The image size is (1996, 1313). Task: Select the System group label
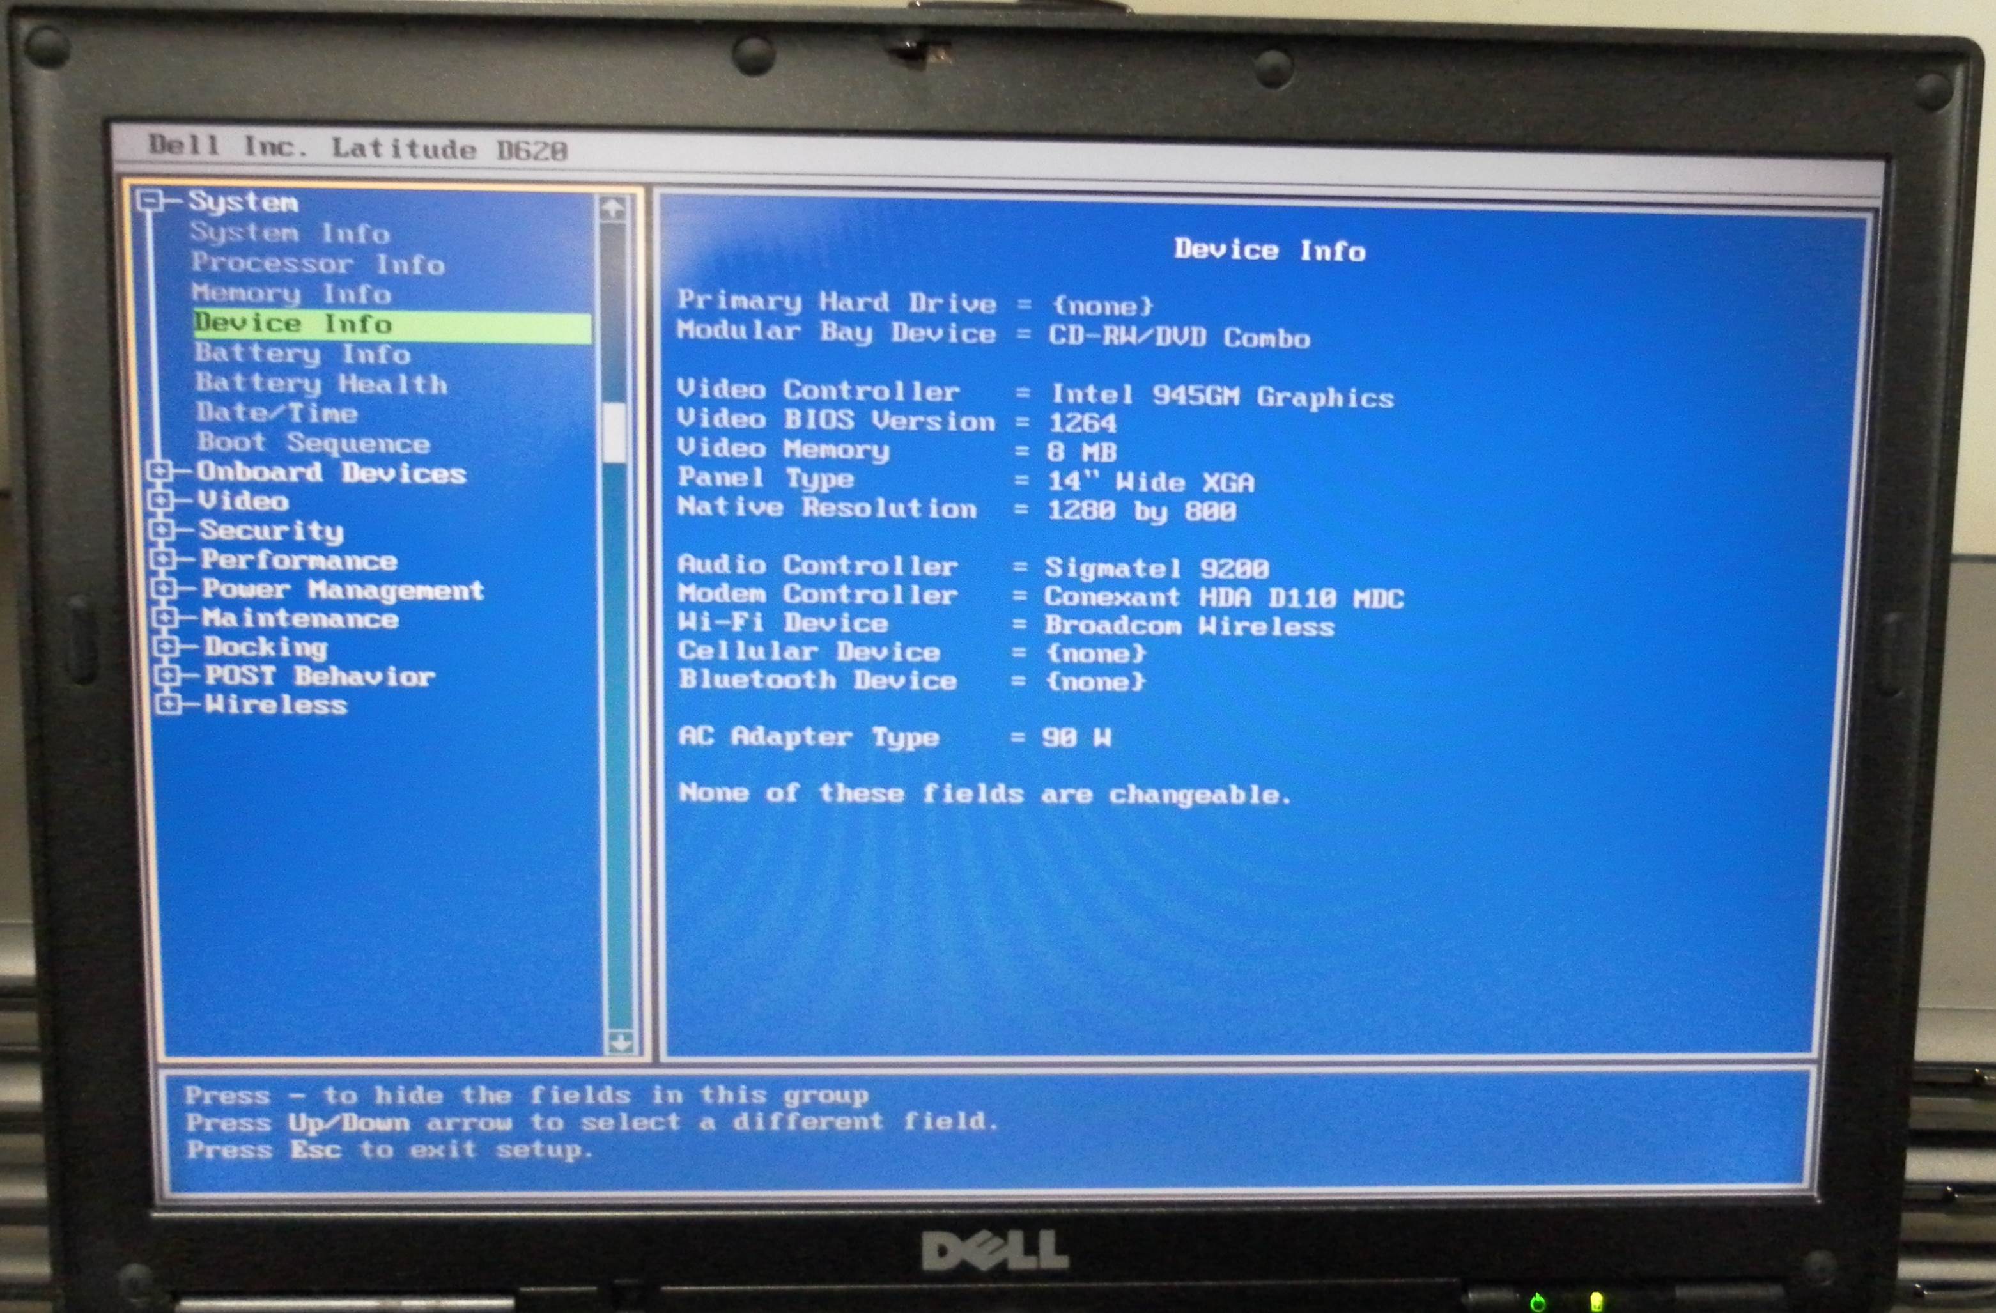point(244,202)
